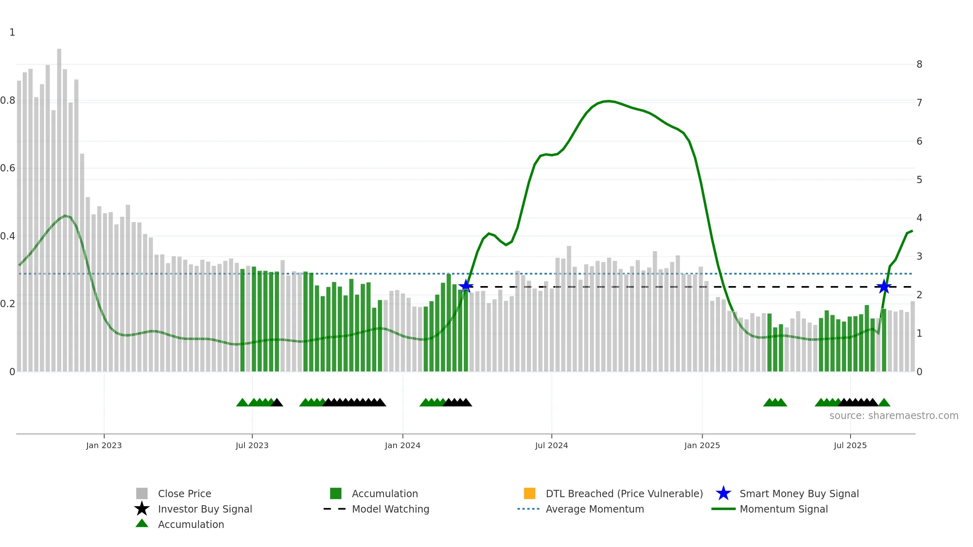The image size is (973, 547).
Task: Click the momentum line peak near September 2024
Action: click(x=609, y=101)
